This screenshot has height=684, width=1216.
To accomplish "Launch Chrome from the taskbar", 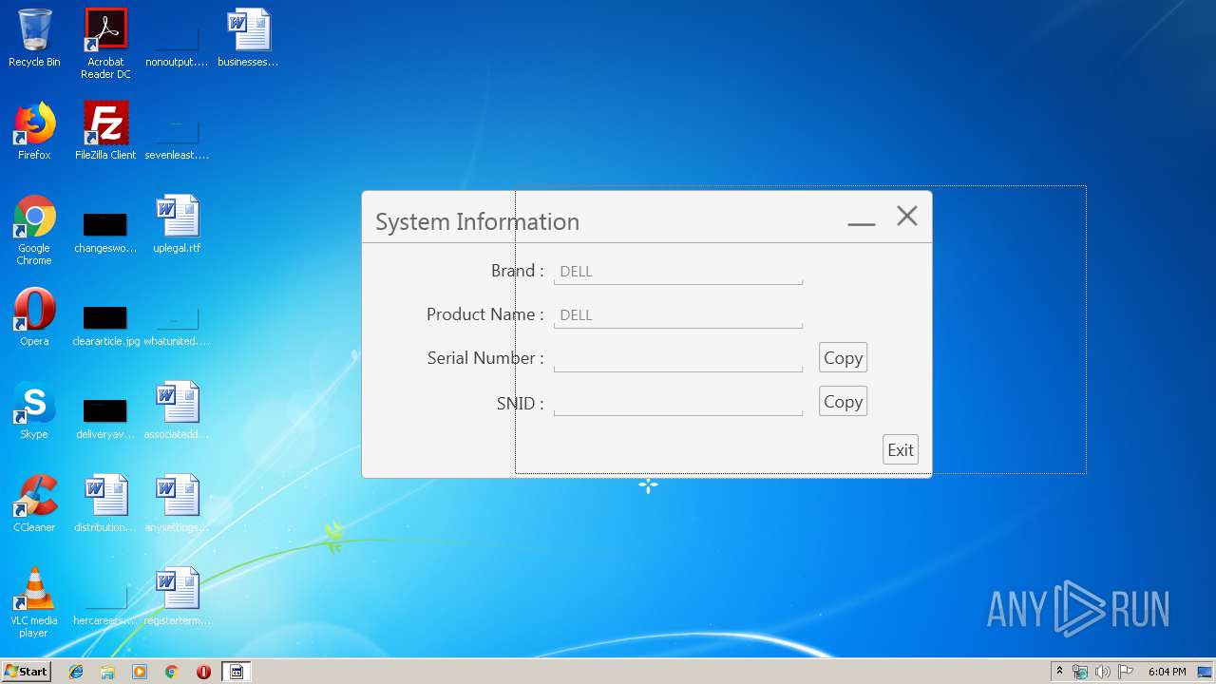I will pos(172,672).
